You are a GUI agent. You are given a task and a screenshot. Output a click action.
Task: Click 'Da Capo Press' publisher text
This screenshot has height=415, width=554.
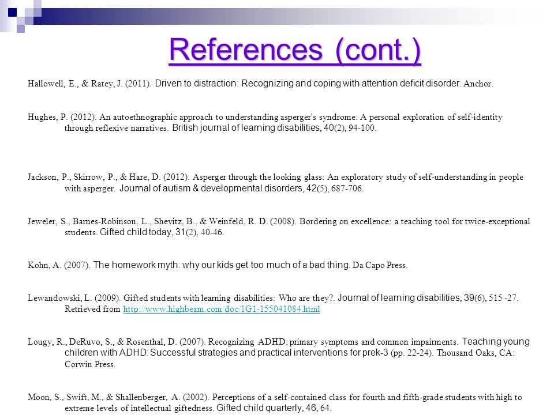[x=380, y=265]
